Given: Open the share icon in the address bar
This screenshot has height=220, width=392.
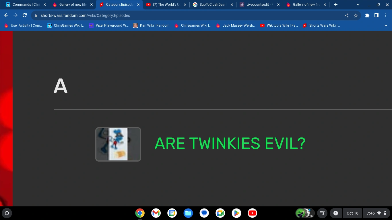Looking at the screenshot, I should tap(347, 16).
